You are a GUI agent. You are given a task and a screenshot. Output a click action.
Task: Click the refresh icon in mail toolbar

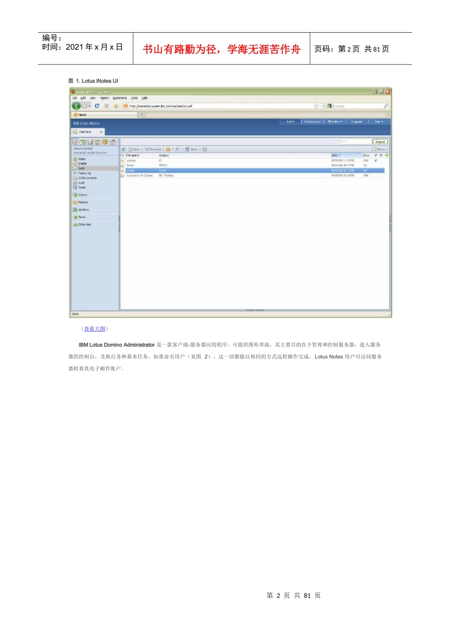124,149
